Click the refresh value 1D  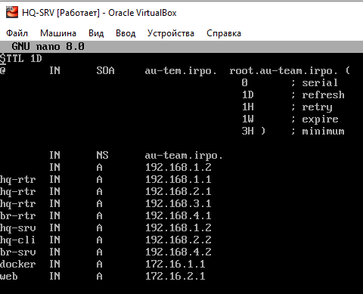248,94
